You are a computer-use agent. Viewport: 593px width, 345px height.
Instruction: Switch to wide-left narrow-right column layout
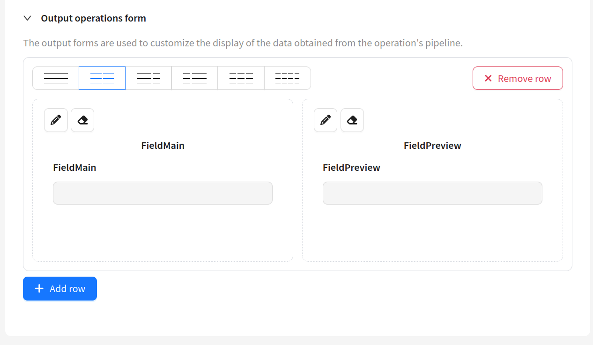148,78
